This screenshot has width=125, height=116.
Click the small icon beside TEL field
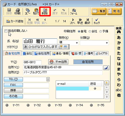click(x=48, y=79)
